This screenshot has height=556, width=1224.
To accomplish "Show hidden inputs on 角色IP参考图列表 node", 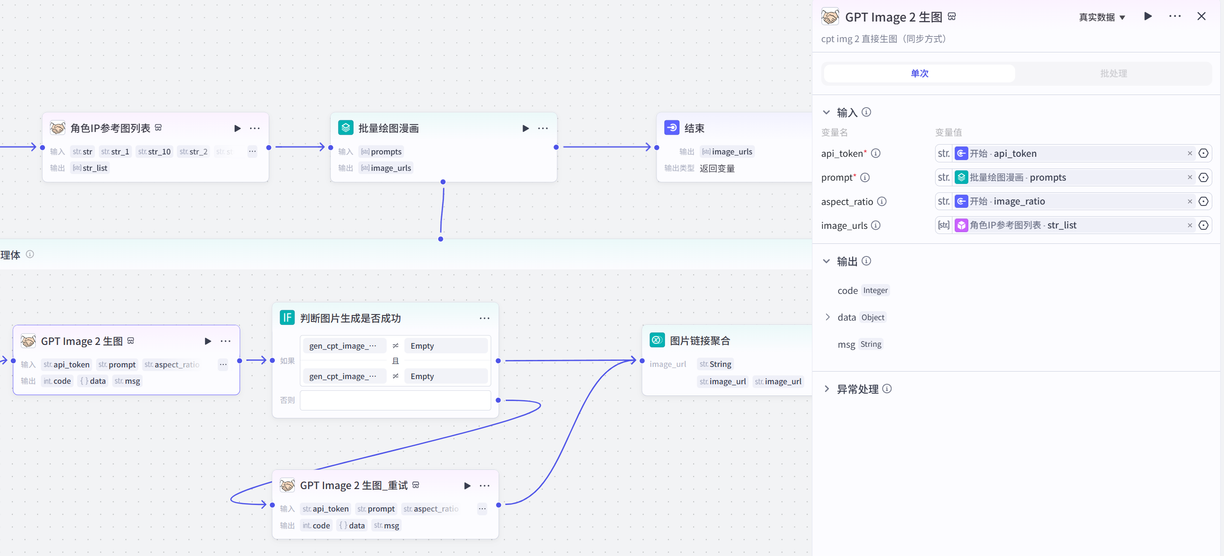I will click(252, 152).
